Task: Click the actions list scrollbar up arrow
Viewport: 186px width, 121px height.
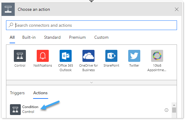Action: pyautogui.click(x=174, y=105)
